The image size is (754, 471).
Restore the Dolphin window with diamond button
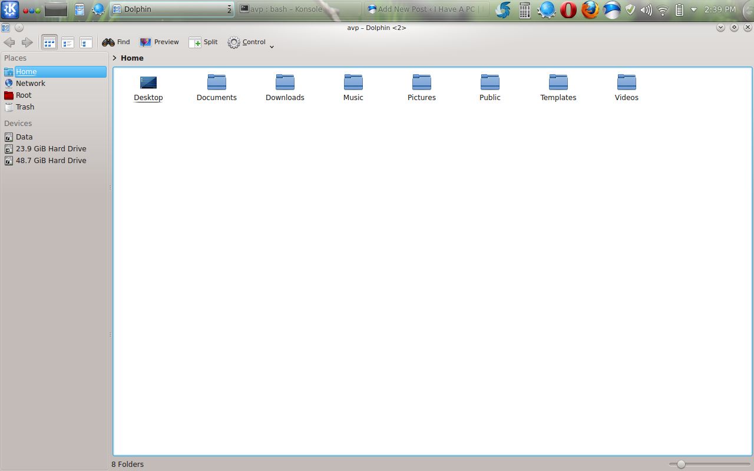coord(734,28)
